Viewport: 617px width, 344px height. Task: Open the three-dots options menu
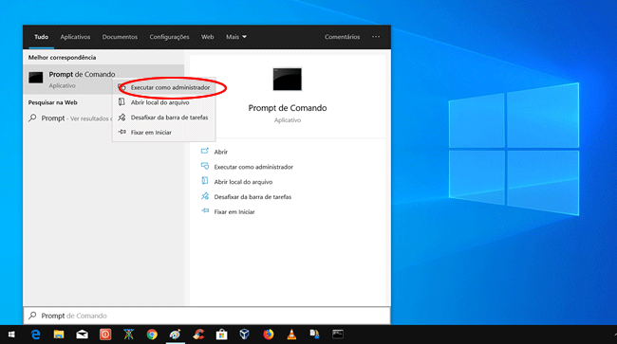pos(376,37)
